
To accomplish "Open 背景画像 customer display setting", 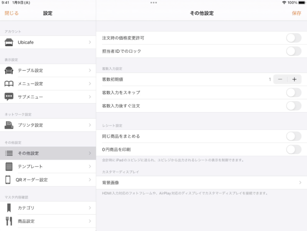I will click(202, 182).
